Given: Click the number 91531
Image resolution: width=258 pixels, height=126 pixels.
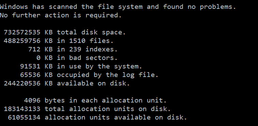Looking at the screenshot, I should [x=30, y=66].
